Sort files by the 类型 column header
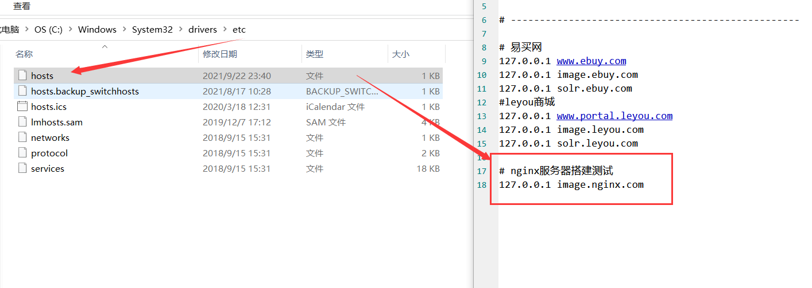The image size is (812, 288). [x=315, y=54]
